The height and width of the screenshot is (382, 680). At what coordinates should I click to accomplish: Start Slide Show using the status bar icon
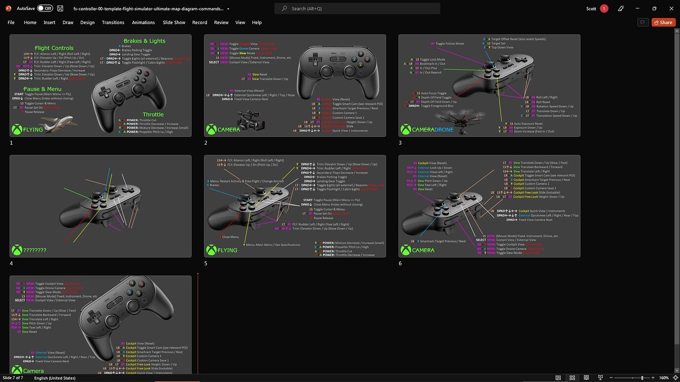point(601,378)
